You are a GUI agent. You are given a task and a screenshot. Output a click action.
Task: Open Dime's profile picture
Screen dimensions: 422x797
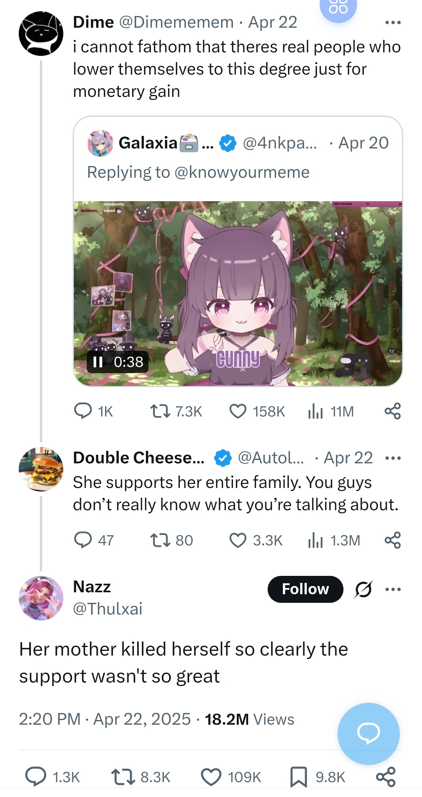pos(41,34)
